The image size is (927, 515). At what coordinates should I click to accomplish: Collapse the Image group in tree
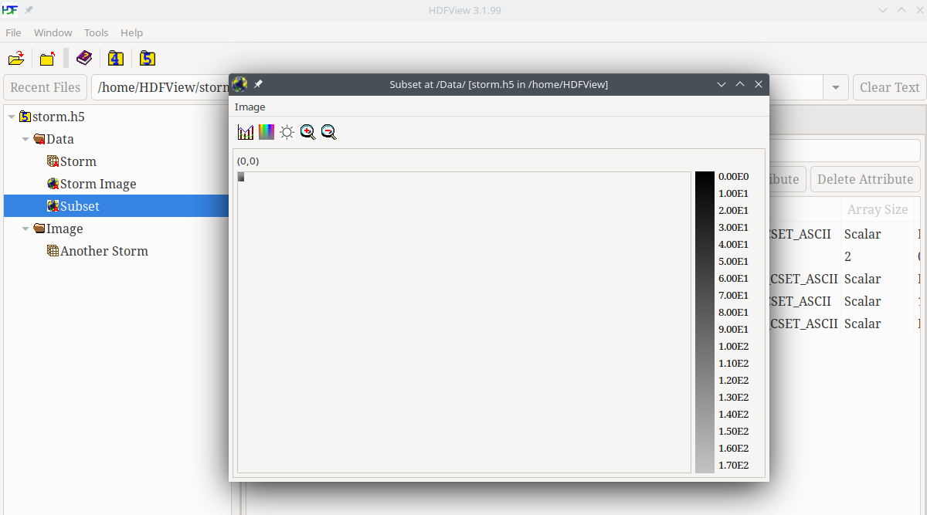[x=25, y=229]
